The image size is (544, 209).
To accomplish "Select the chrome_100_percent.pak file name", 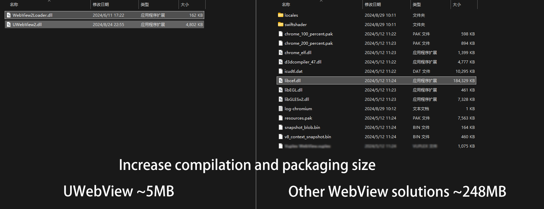I will [x=308, y=34].
